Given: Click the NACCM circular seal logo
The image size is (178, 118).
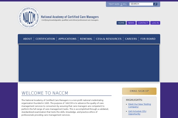Looking at the screenshot, I should [x=29, y=17].
